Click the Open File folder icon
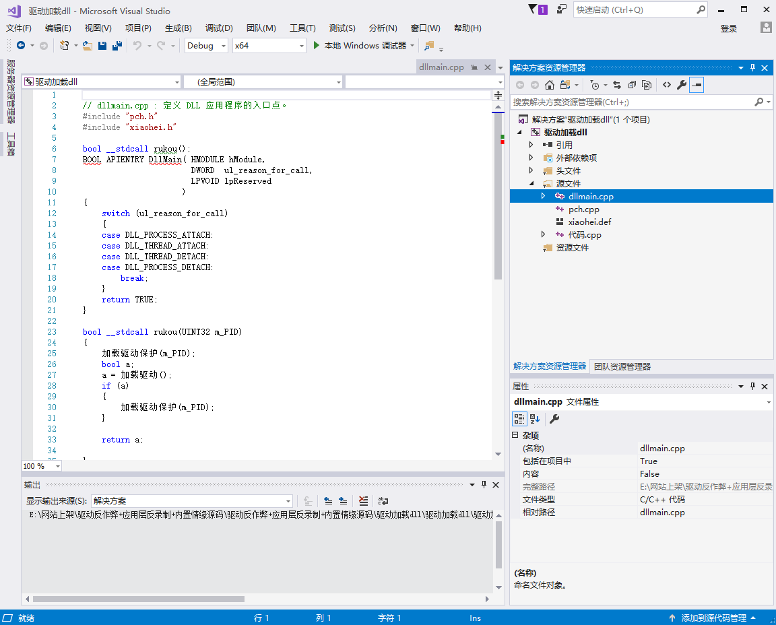This screenshot has height=625, width=776. click(88, 46)
